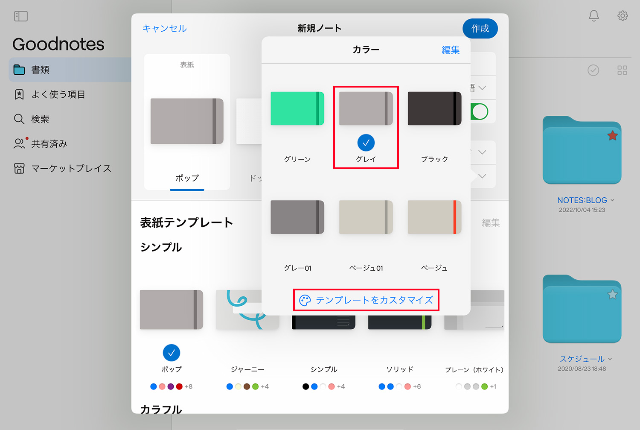Expand the language dropdown chevron

[482, 88]
